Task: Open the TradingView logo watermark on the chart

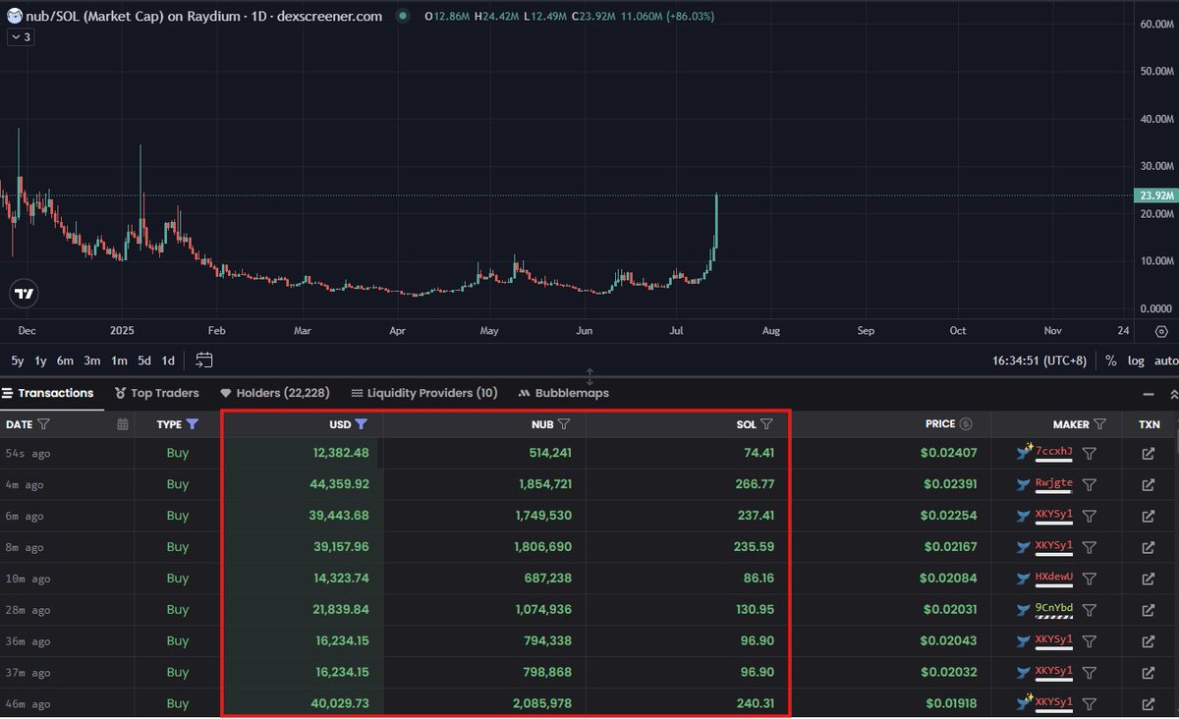Action: coord(24,293)
